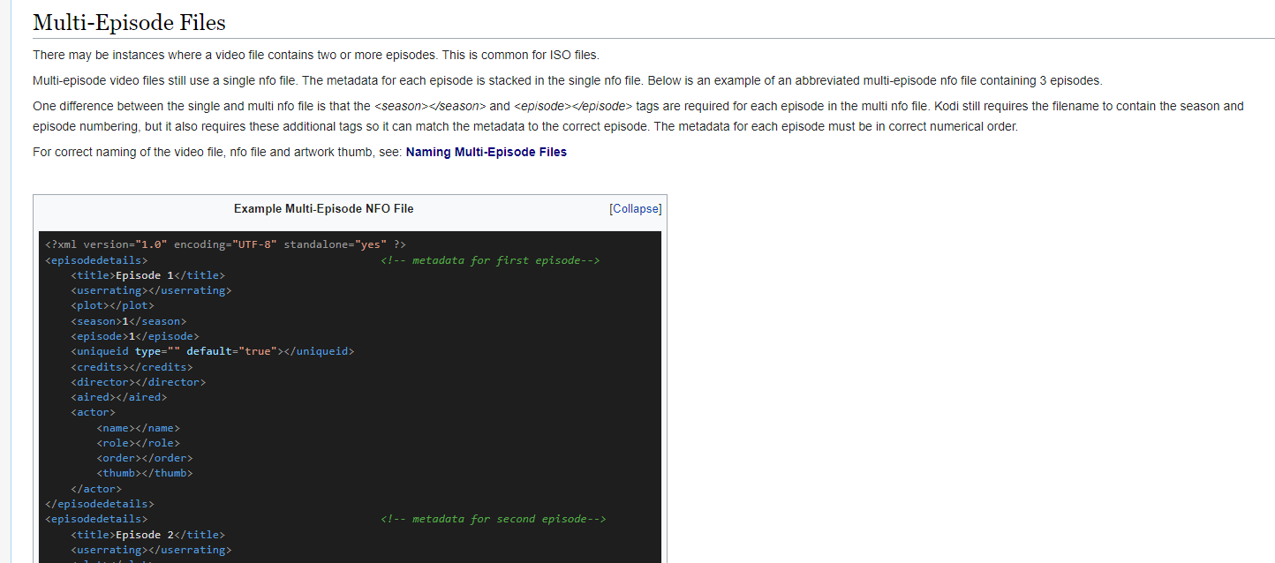
Task: Click the closing episodedetails tag
Action: 100,504
